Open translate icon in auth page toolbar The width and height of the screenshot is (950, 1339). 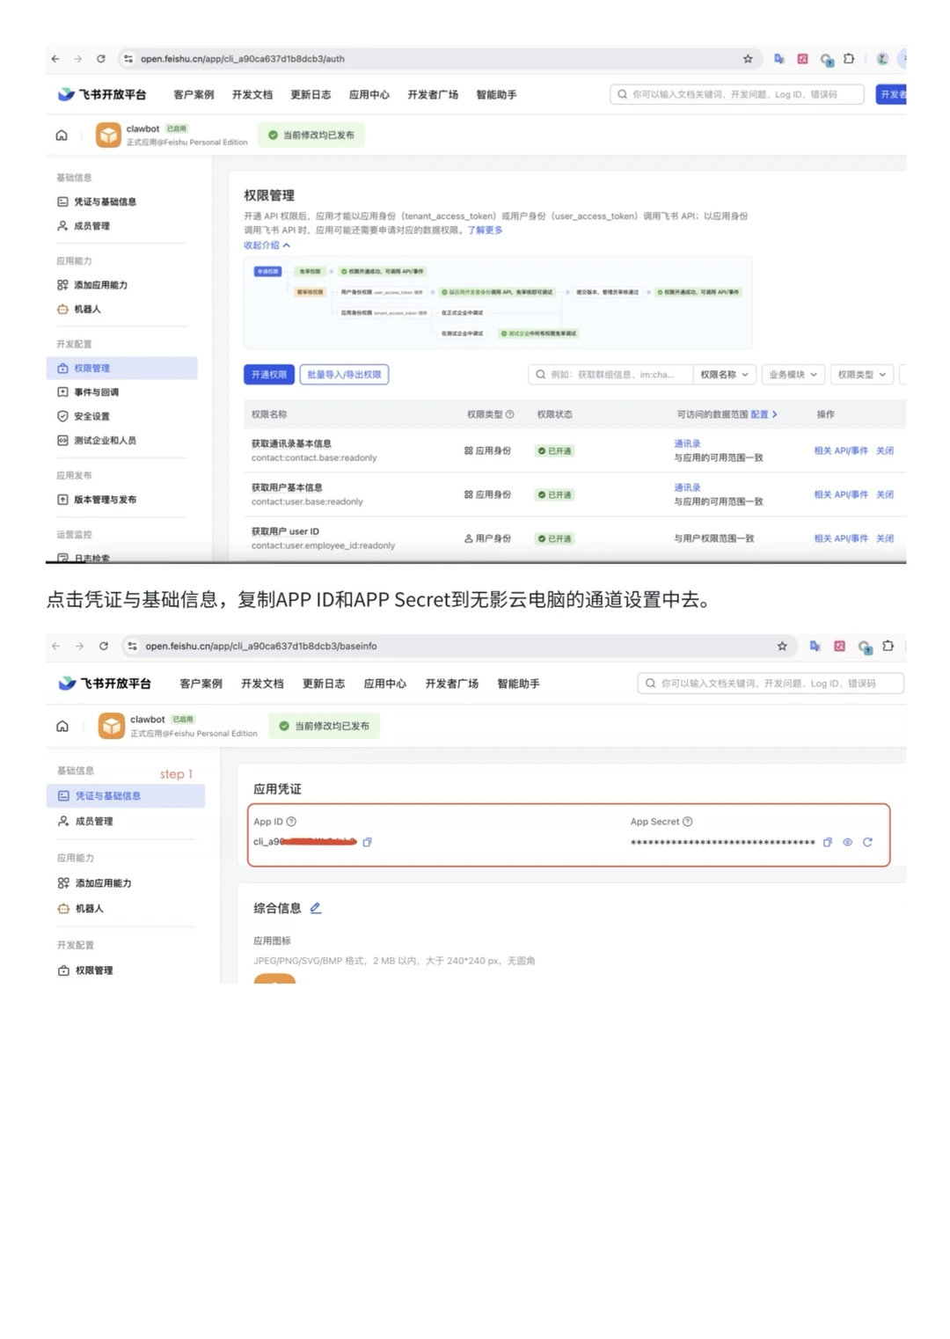[x=779, y=59]
